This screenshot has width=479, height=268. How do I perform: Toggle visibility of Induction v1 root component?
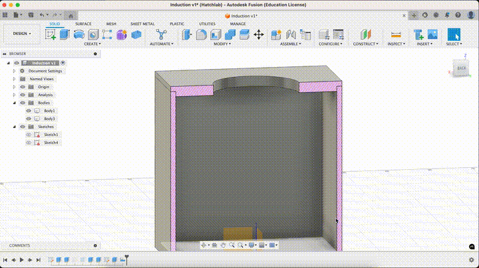click(x=17, y=63)
